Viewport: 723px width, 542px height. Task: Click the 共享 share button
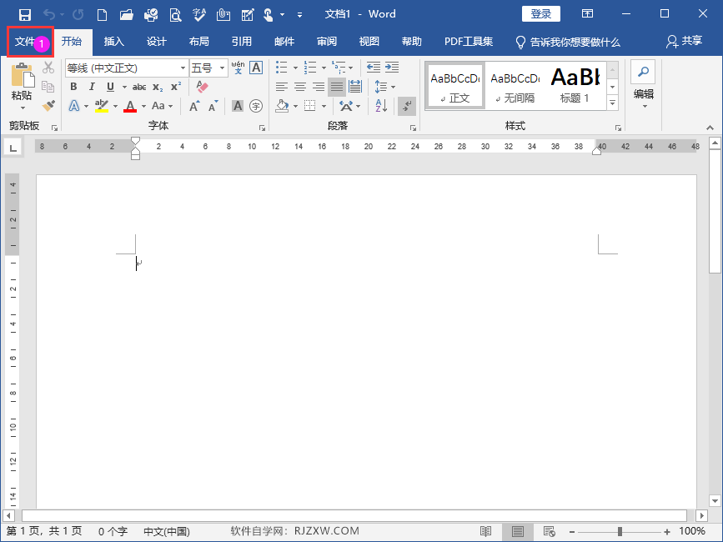(684, 42)
